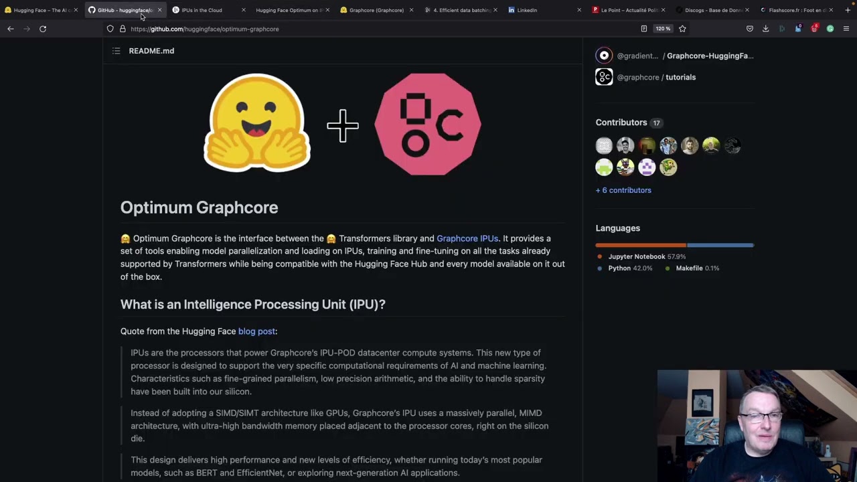
Task: Click the Optimum Graphcore heading
Action: 199,208
